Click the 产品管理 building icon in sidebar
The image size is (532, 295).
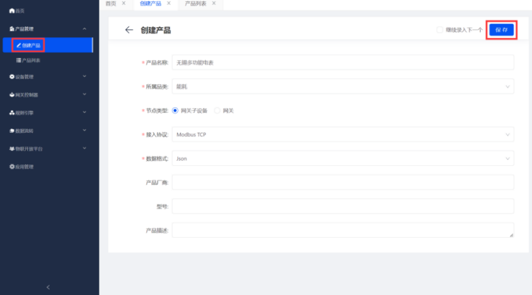(x=12, y=29)
